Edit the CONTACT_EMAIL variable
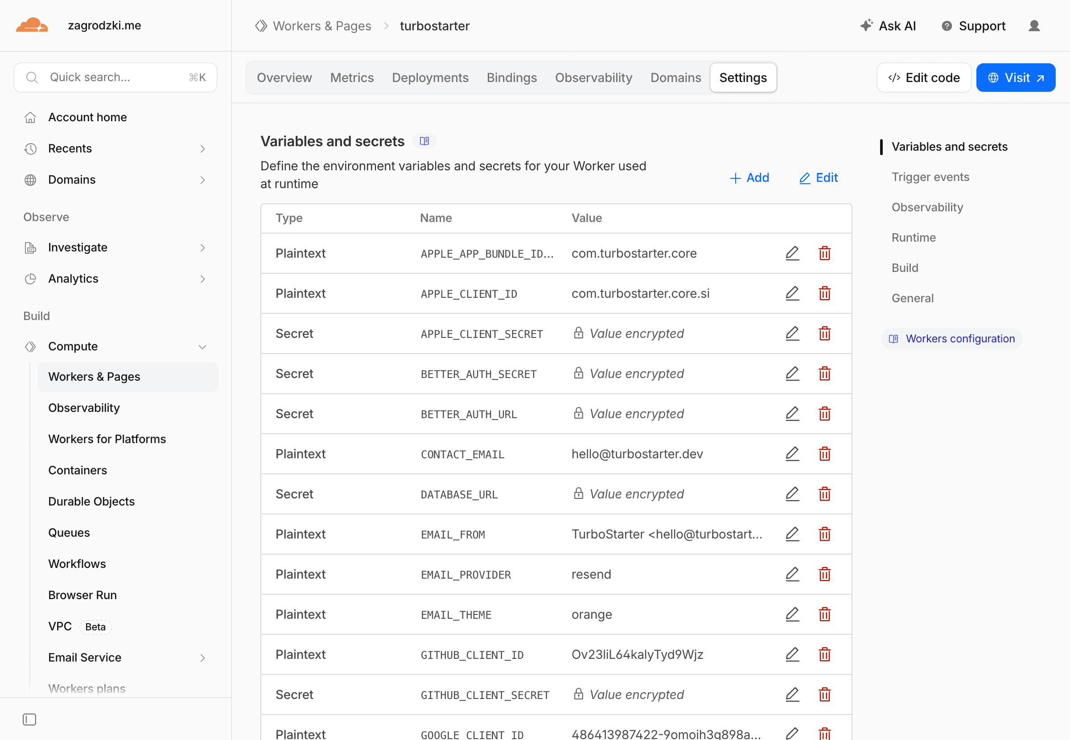 (x=792, y=454)
